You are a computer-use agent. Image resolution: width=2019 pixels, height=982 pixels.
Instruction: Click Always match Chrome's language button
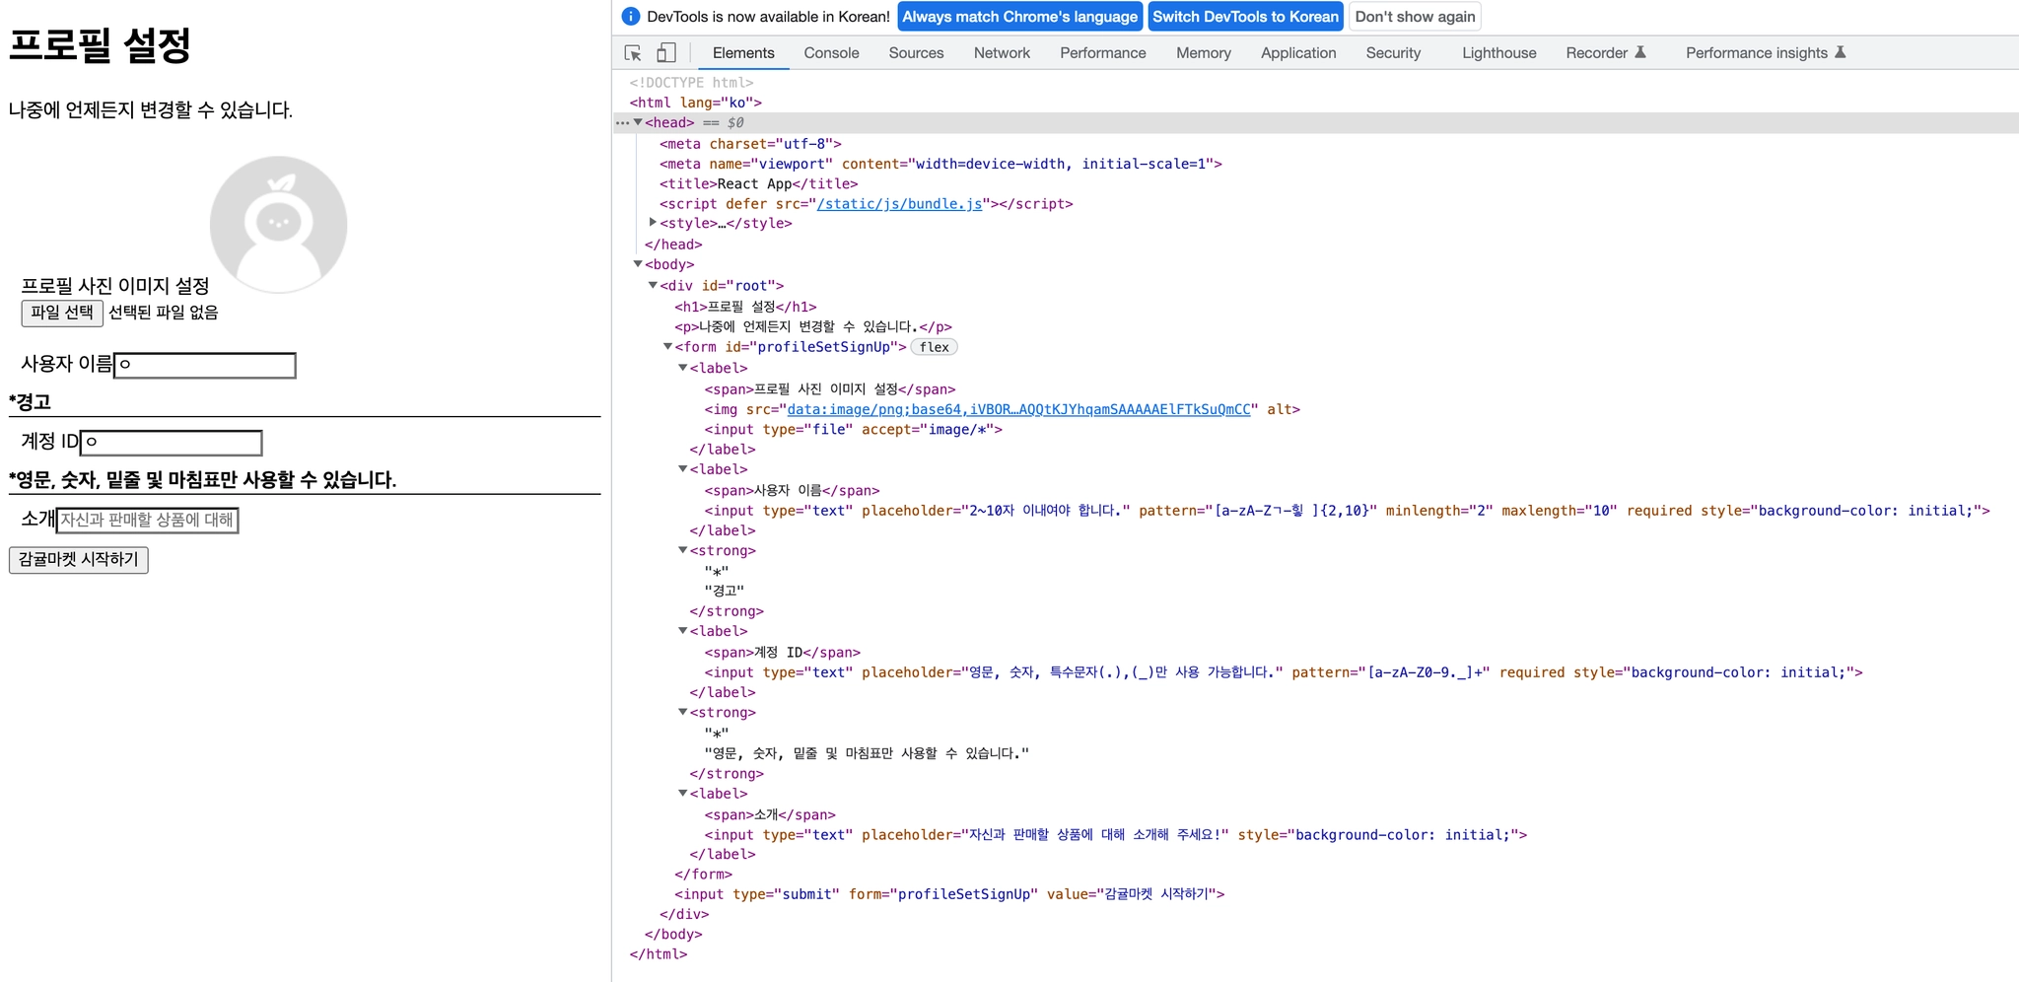pos(1019,17)
